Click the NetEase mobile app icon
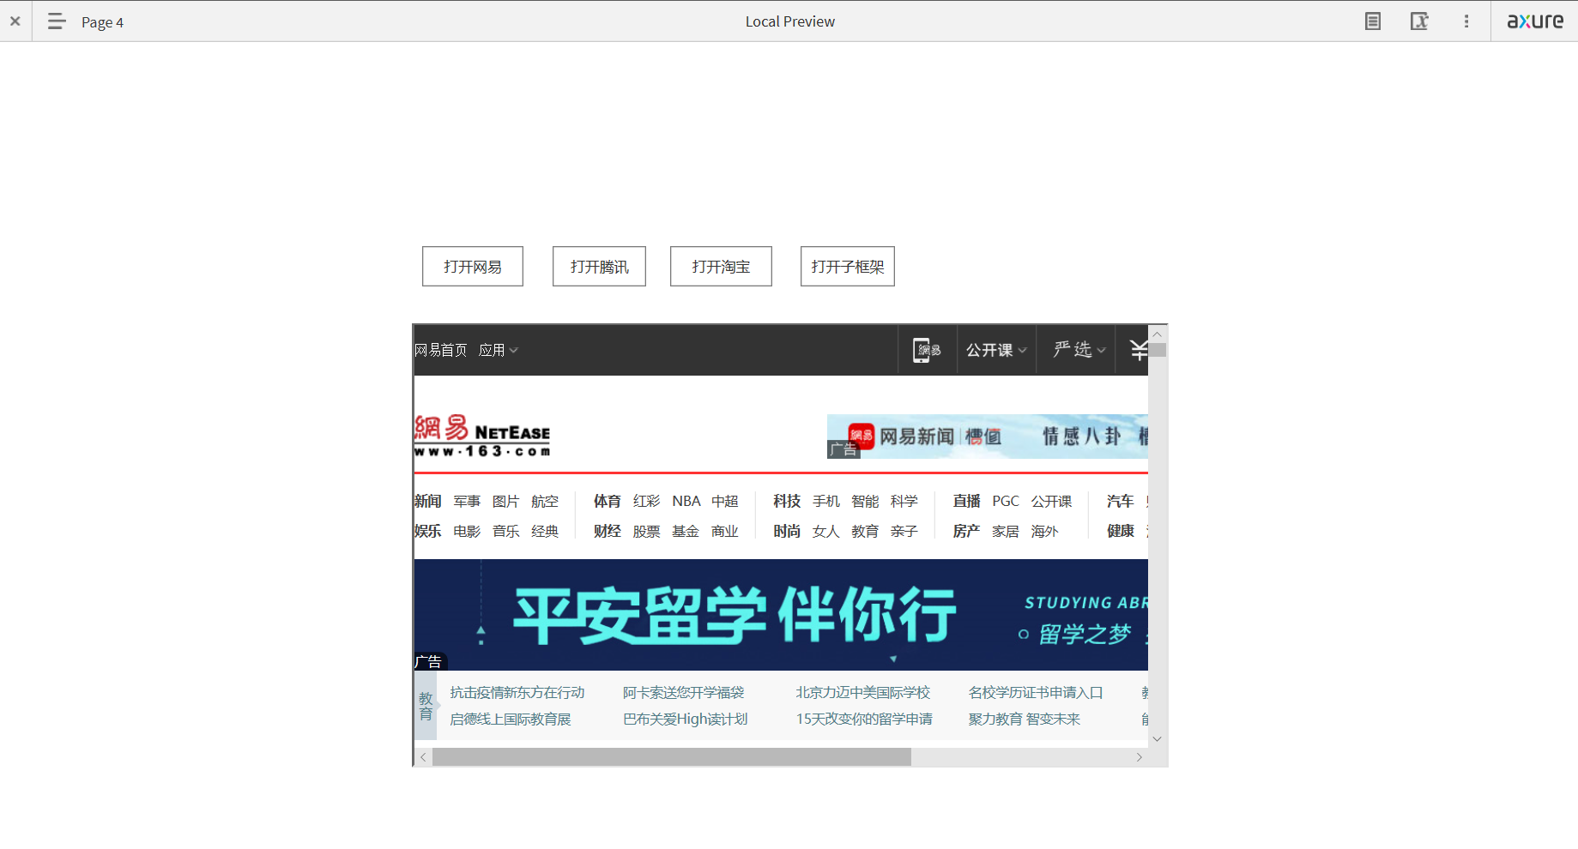Image resolution: width=1578 pixels, height=849 pixels. click(928, 350)
